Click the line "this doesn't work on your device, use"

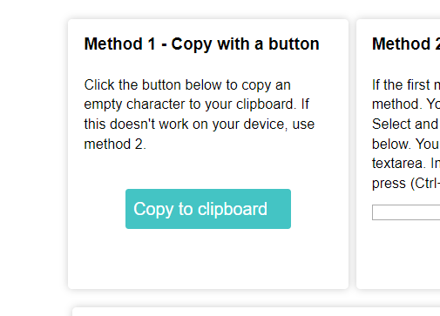200,124
